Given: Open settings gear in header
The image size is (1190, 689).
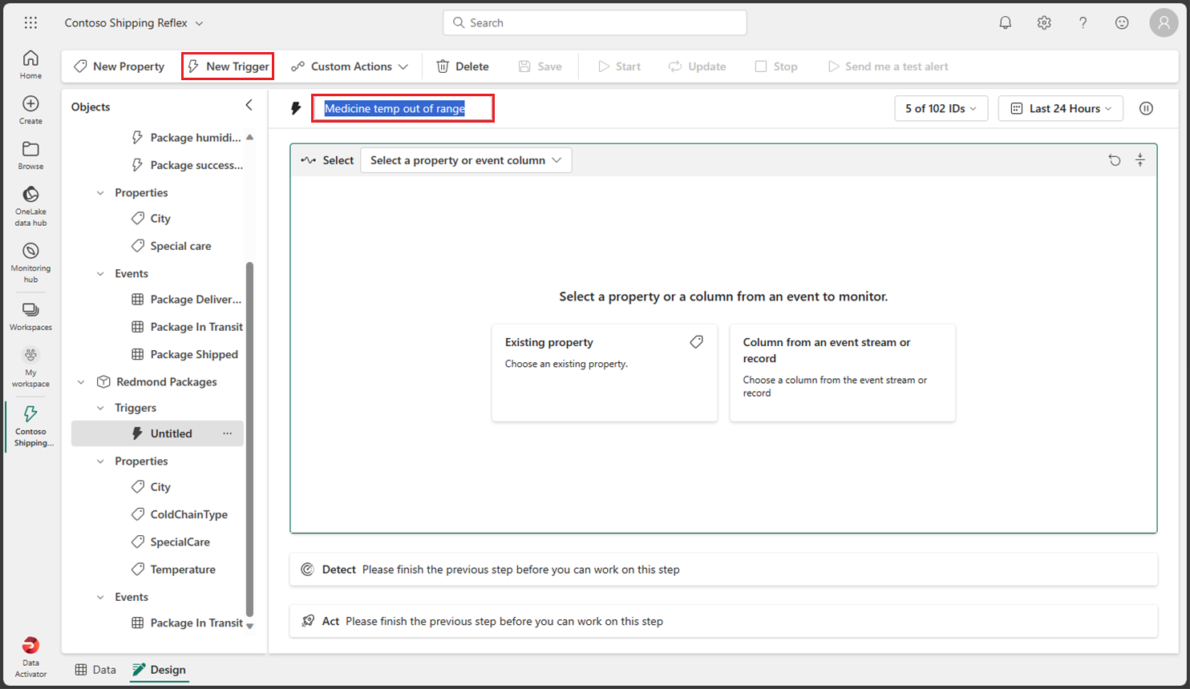Looking at the screenshot, I should point(1044,22).
